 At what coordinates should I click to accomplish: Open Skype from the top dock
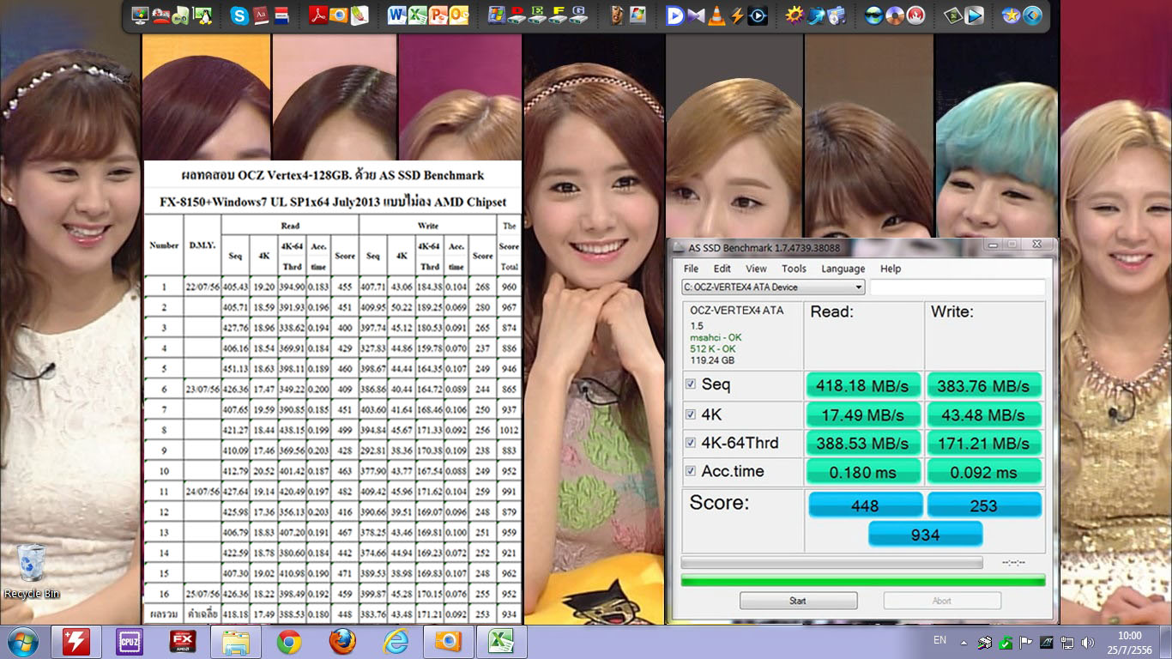239,15
